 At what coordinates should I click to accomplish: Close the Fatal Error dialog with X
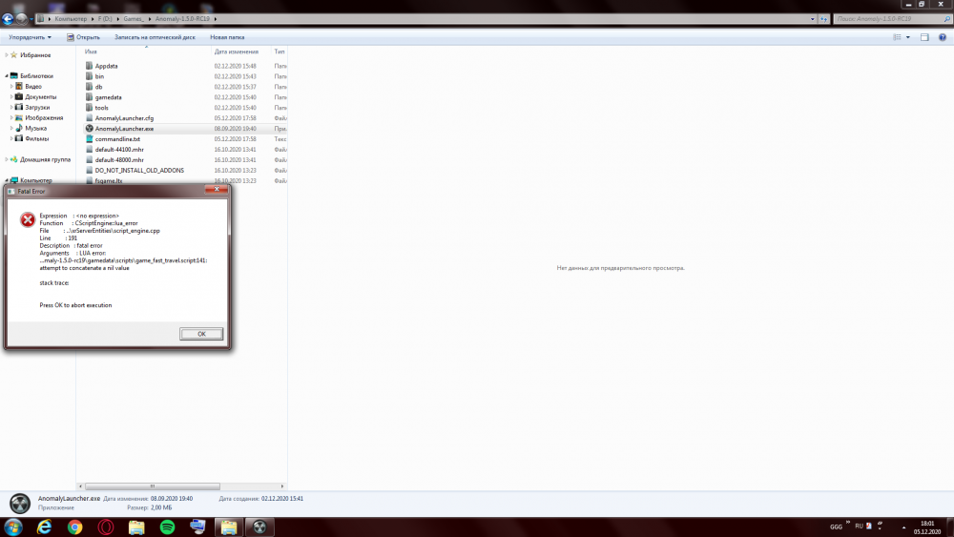coord(216,190)
